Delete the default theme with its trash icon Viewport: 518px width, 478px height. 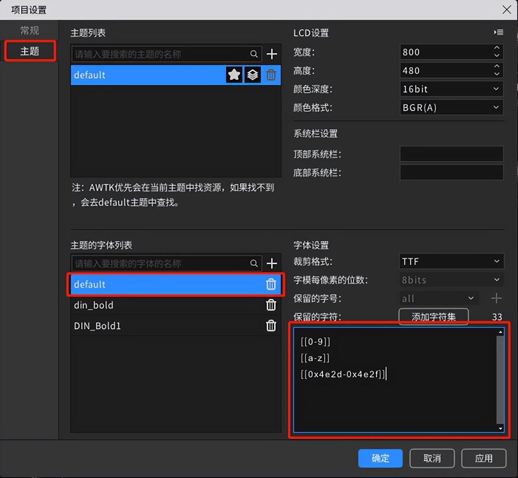[x=271, y=75]
